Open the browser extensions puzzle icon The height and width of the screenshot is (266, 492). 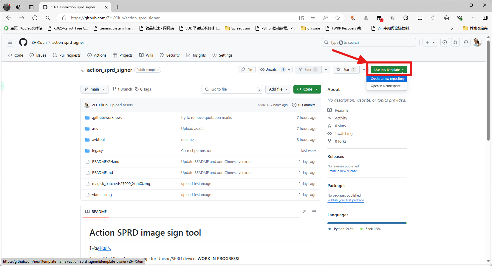pos(406,18)
